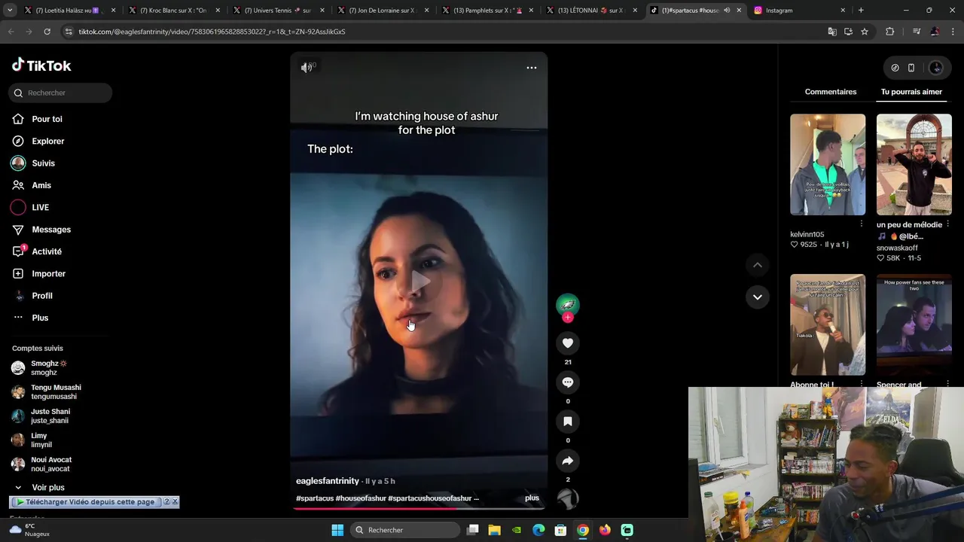Viewport: 964px width, 542px height.
Task: Click translate page icon in address bar
Action: (x=831, y=32)
